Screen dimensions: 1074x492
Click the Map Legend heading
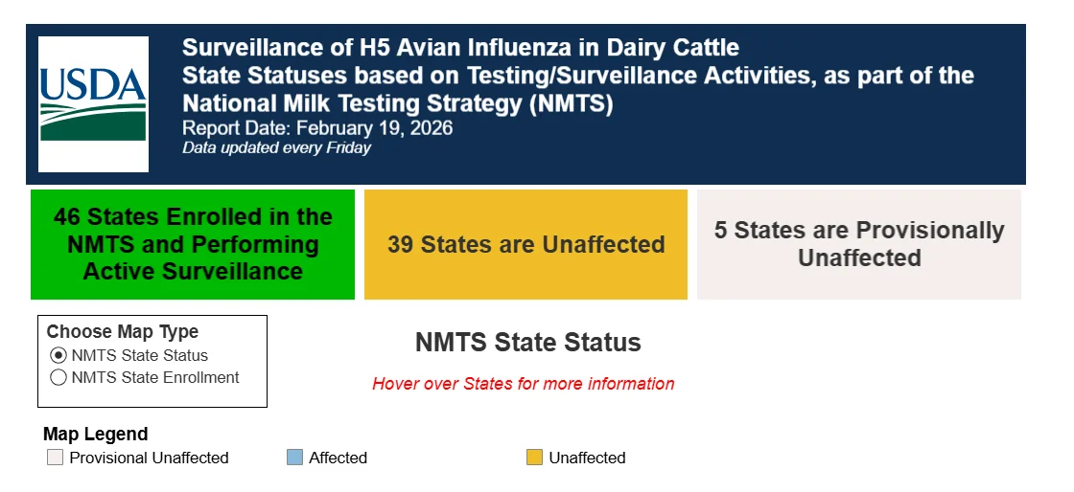click(x=95, y=434)
